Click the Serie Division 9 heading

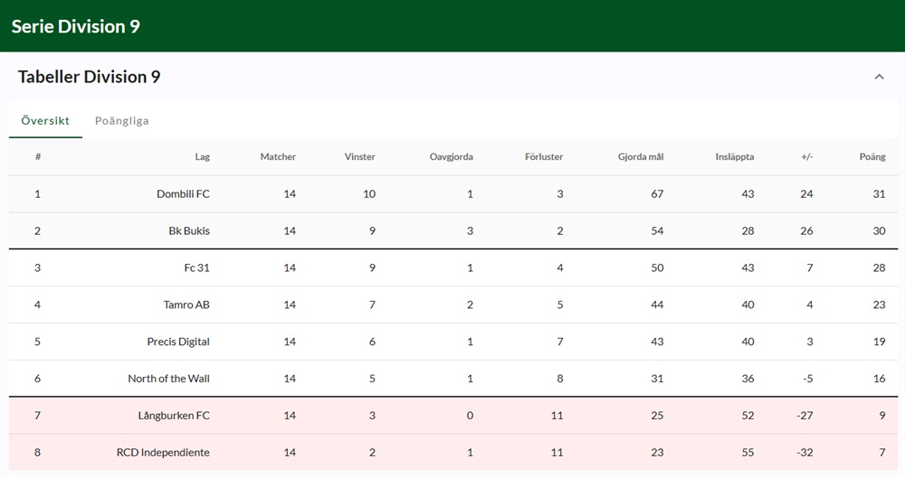point(76,26)
